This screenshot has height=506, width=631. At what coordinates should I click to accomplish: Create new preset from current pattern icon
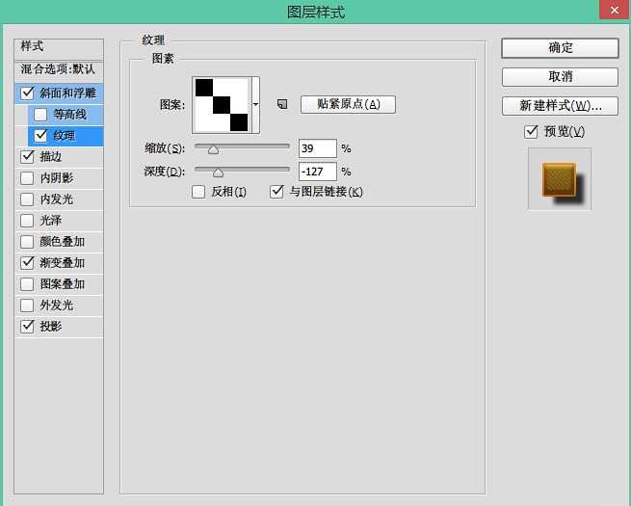point(282,104)
